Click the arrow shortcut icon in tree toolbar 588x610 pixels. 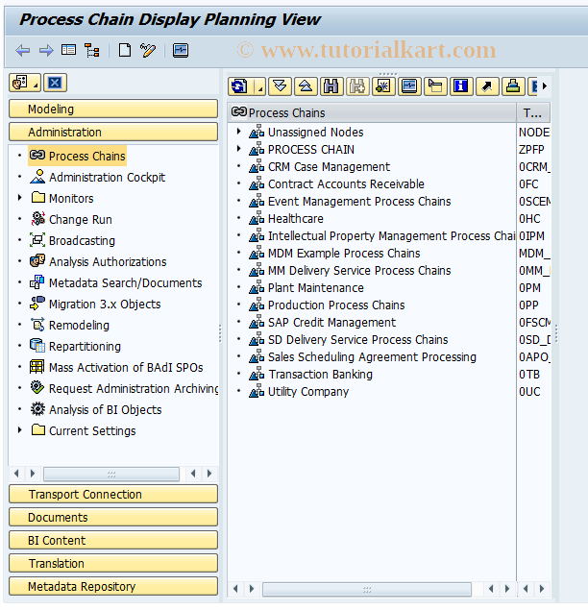(487, 86)
